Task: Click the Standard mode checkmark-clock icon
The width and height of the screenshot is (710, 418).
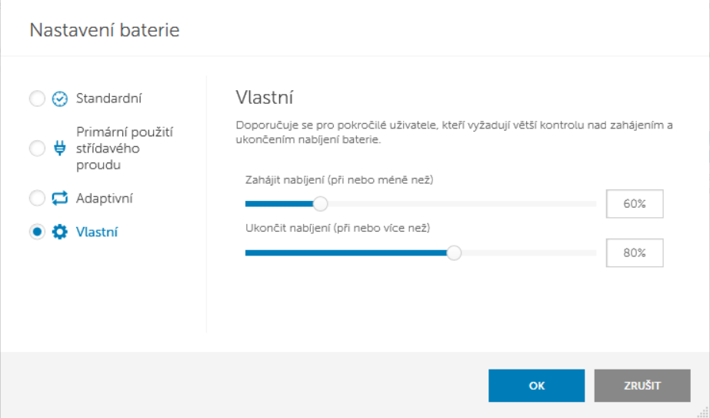Action: [60, 99]
